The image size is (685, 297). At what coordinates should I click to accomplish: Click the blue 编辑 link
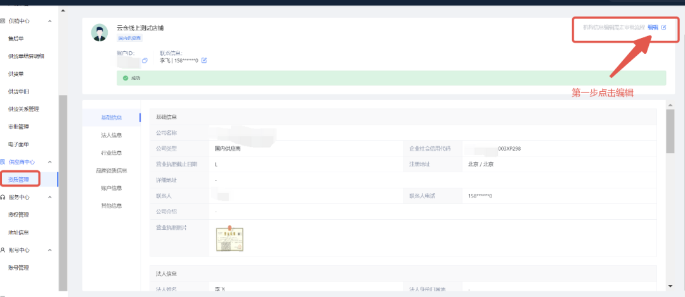653,28
